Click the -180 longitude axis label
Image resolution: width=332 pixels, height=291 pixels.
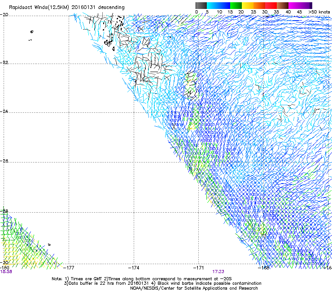click(x=4, y=268)
